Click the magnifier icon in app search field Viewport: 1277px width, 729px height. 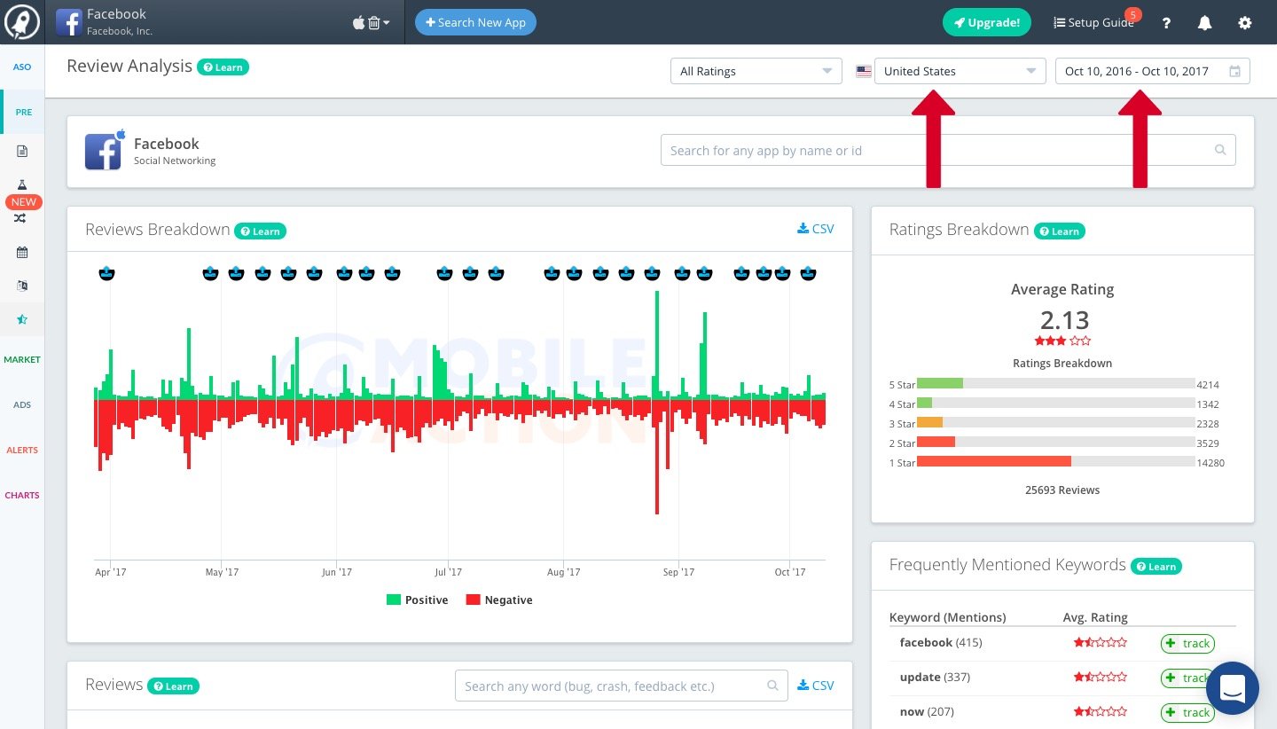pyautogui.click(x=1220, y=151)
